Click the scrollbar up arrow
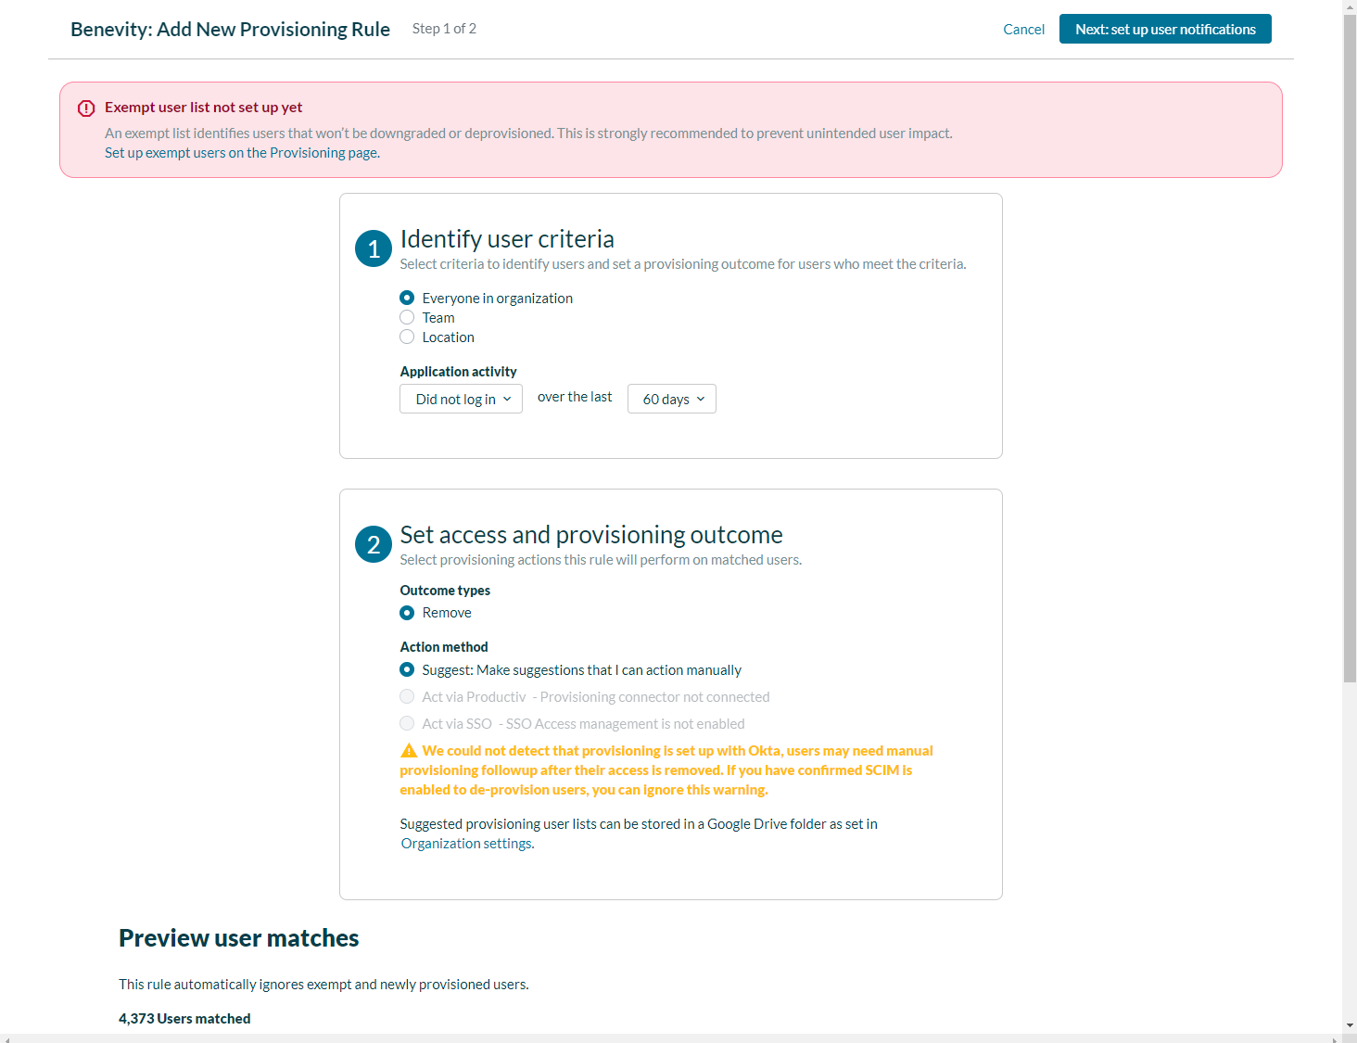The image size is (1357, 1043). (x=1350, y=6)
